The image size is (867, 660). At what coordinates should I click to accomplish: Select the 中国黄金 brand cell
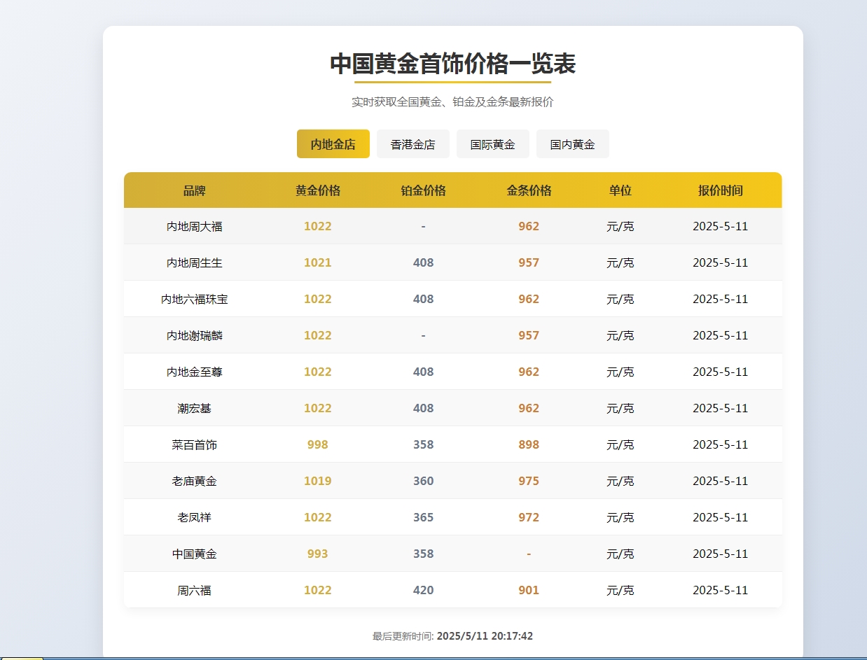(195, 554)
